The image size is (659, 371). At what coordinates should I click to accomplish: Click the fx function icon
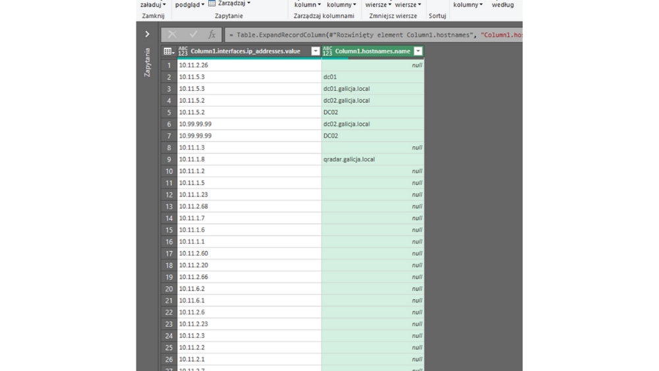click(x=212, y=34)
